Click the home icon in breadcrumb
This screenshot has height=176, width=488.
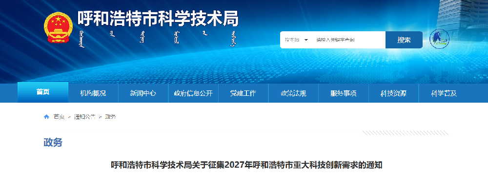(x=46, y=117)
